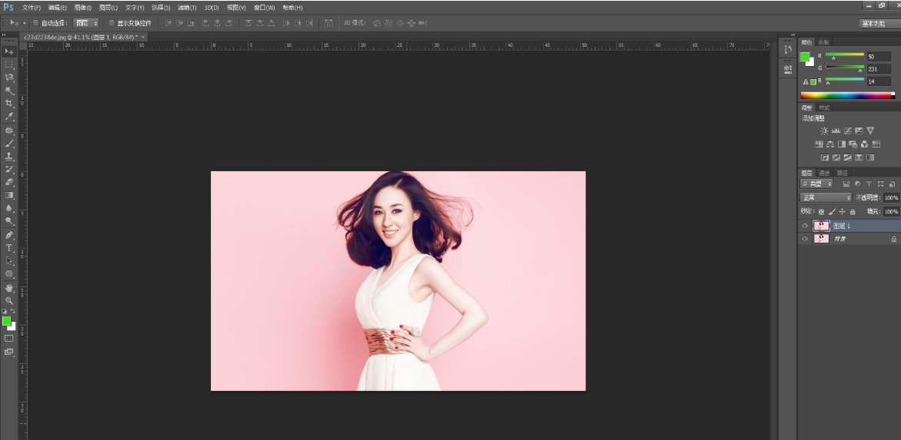Select the Clone Stamp tool
901x440 pixels.
tap(9, 156)
